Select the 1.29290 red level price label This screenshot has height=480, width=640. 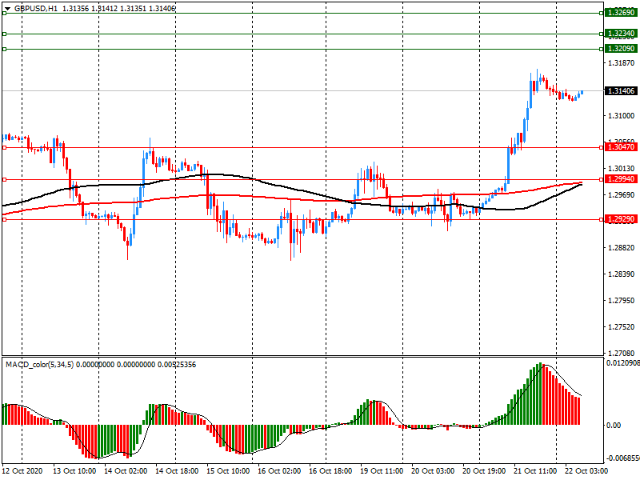click(621, 219)
